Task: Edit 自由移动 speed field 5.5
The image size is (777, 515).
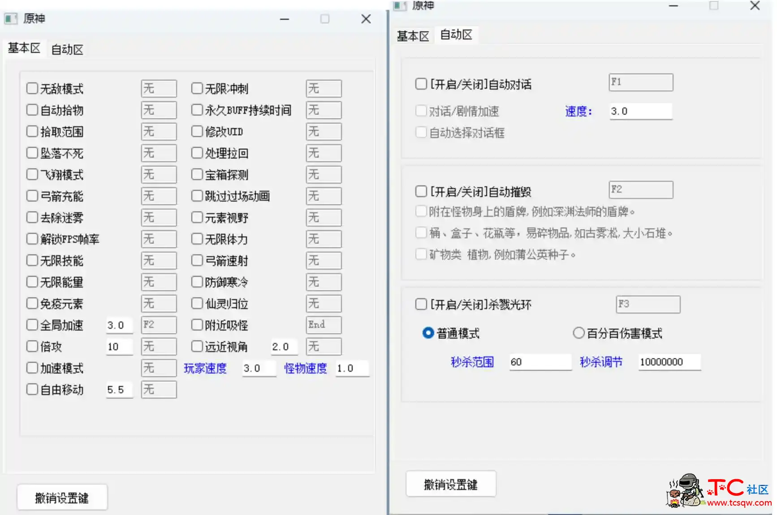Action: (x=120, y=390)
